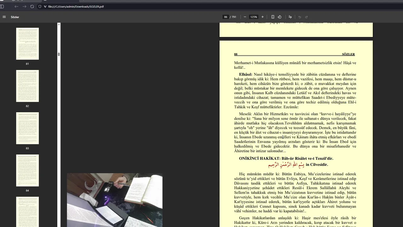The height and width of the screenshot is (227, 403).
Task: Click thumbnail label "81"
Action: coord(27,64)
